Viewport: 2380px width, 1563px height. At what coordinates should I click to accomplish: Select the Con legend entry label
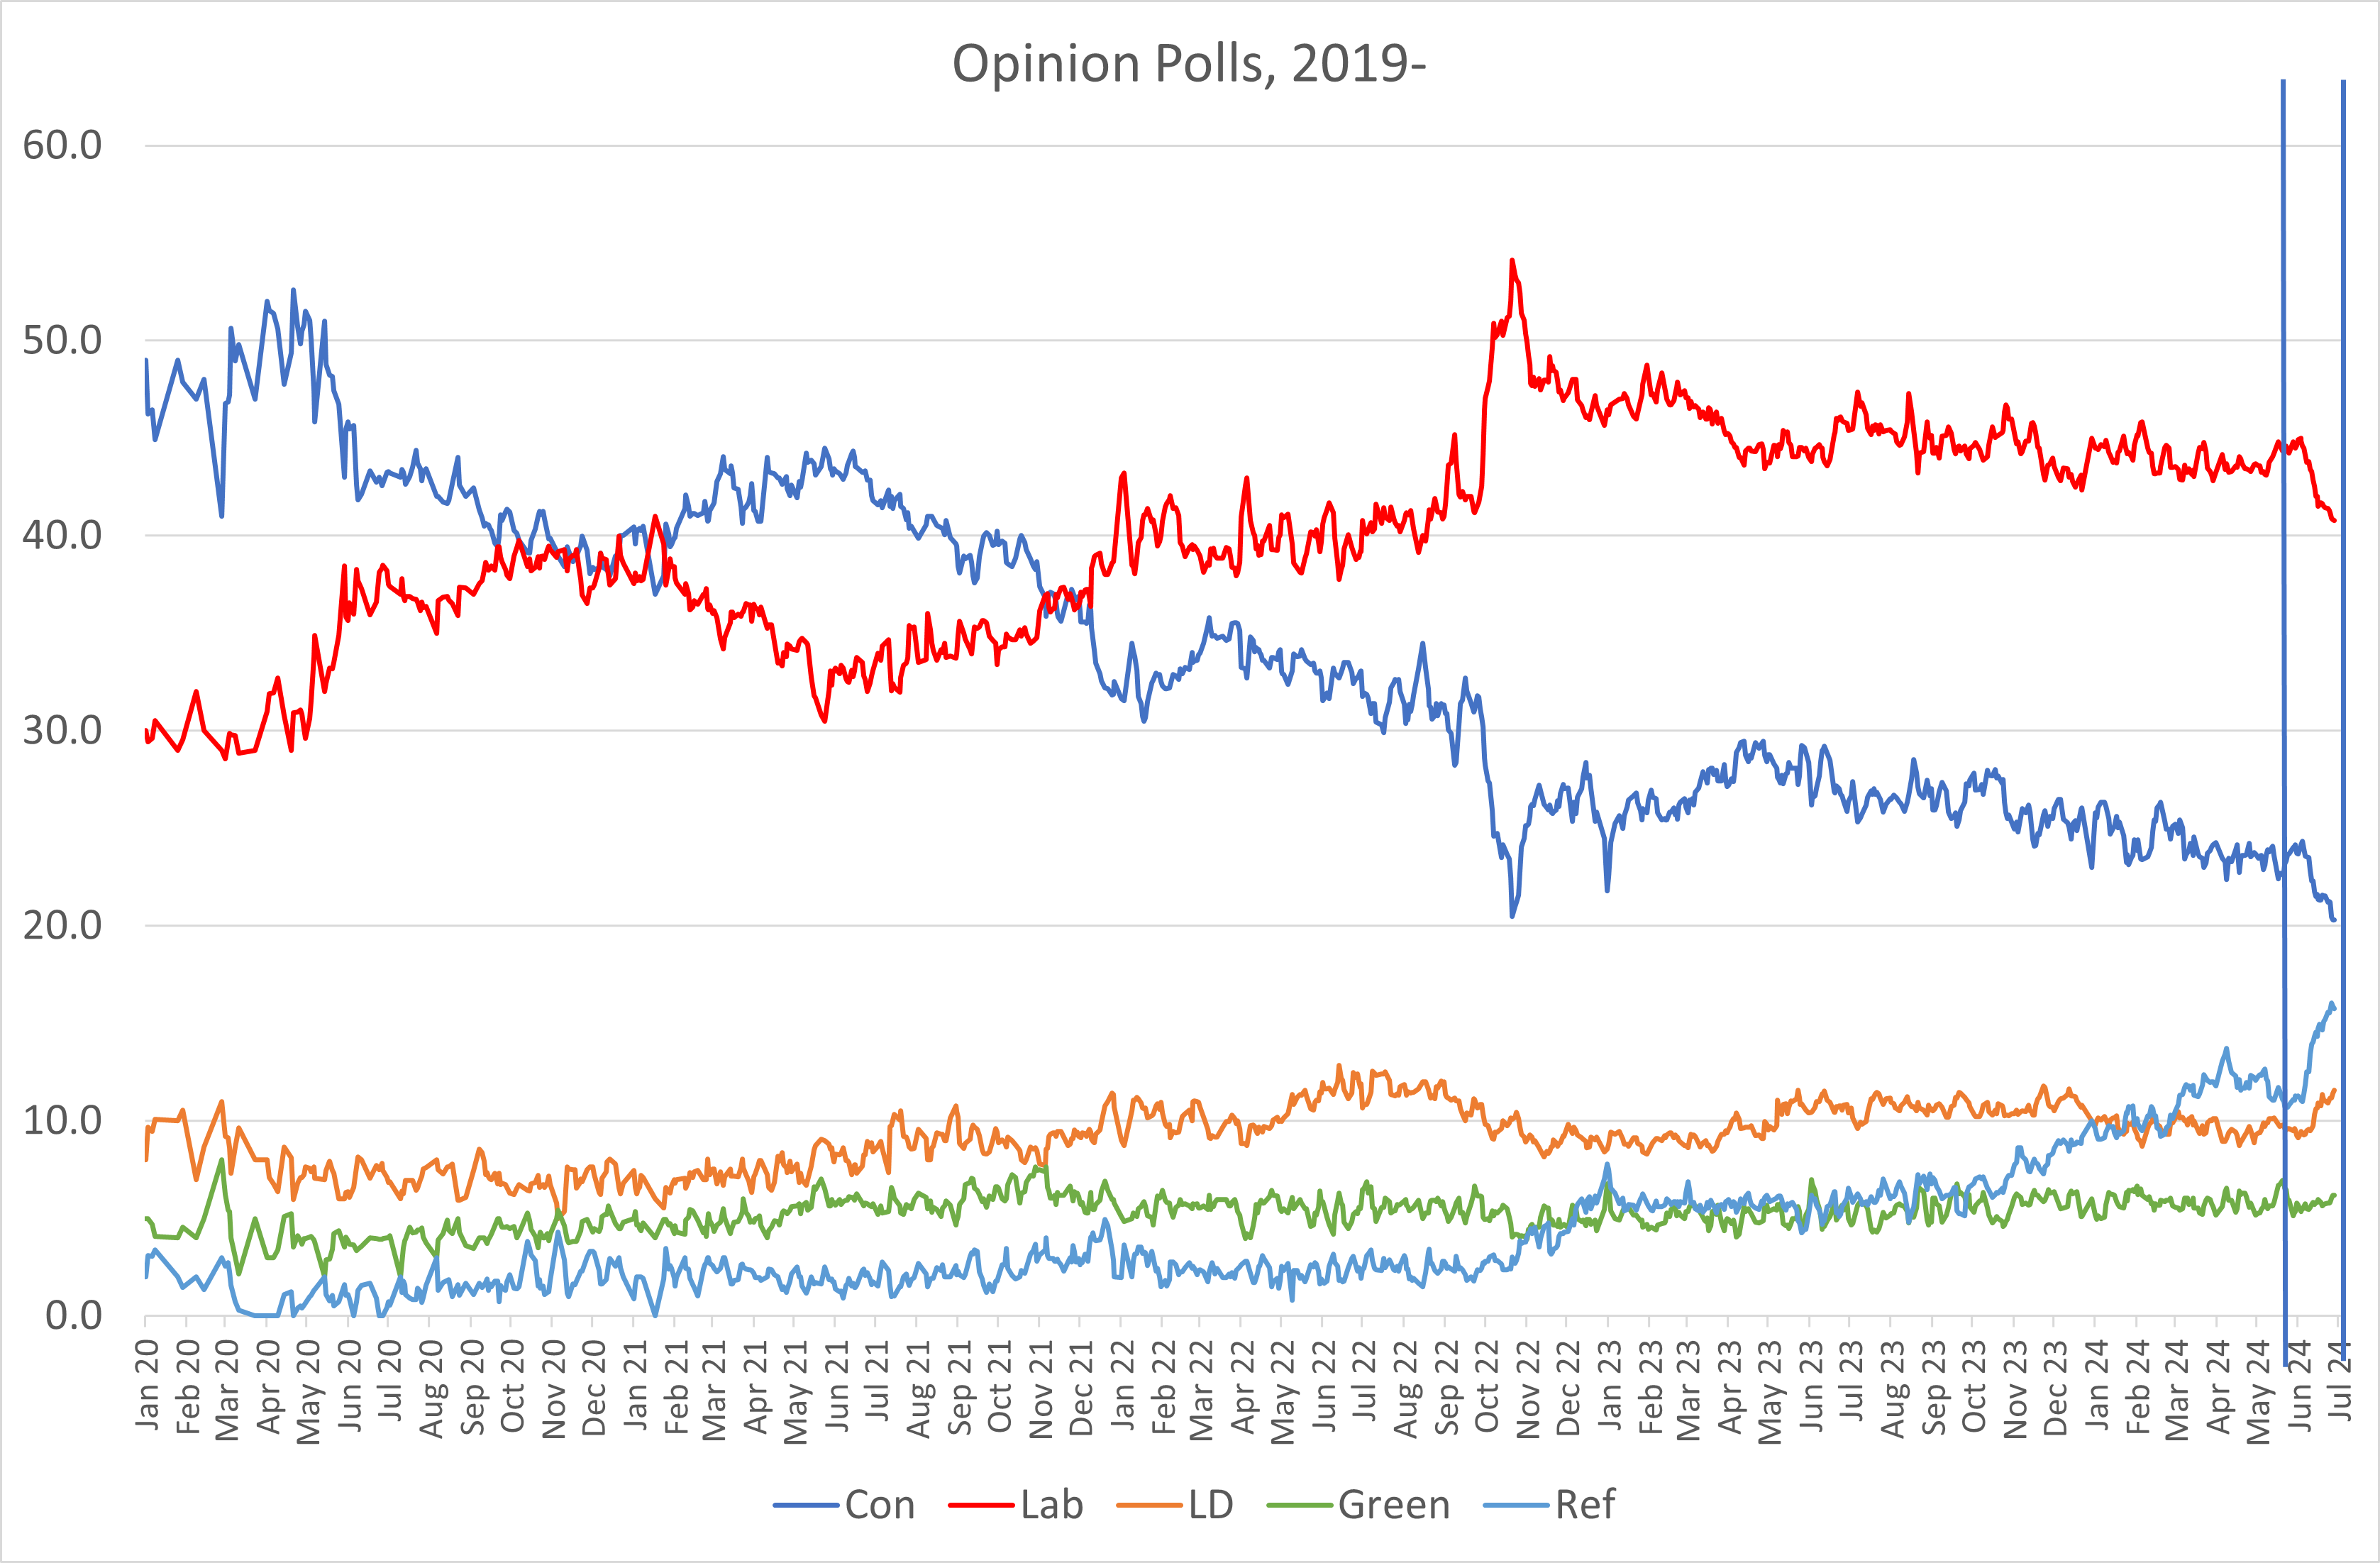point(879,1505)
